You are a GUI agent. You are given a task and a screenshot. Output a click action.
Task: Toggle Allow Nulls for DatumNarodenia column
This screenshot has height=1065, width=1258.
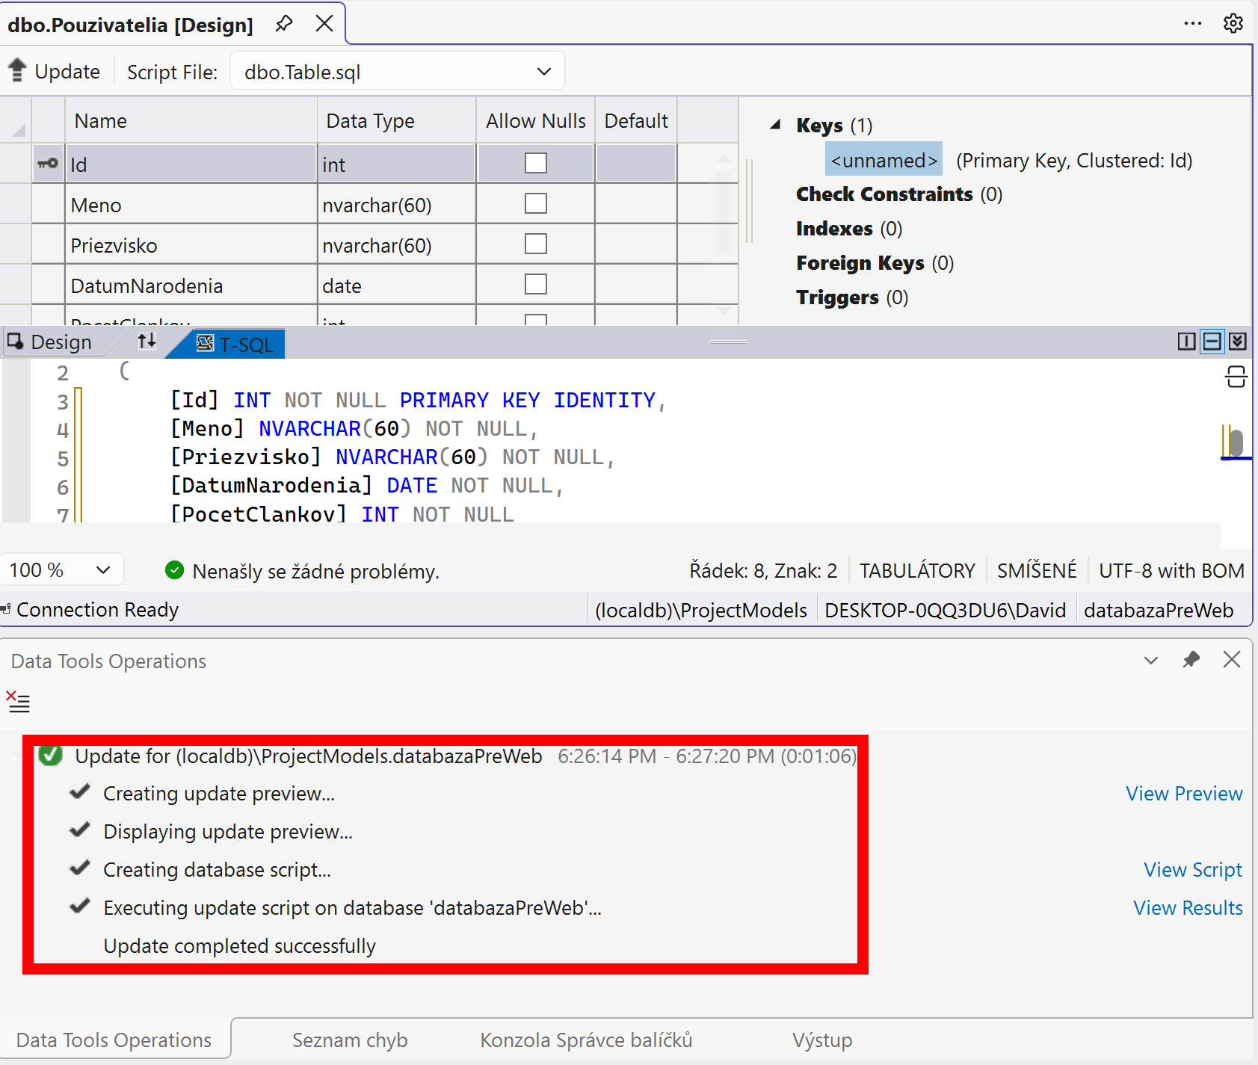[536, 284]
